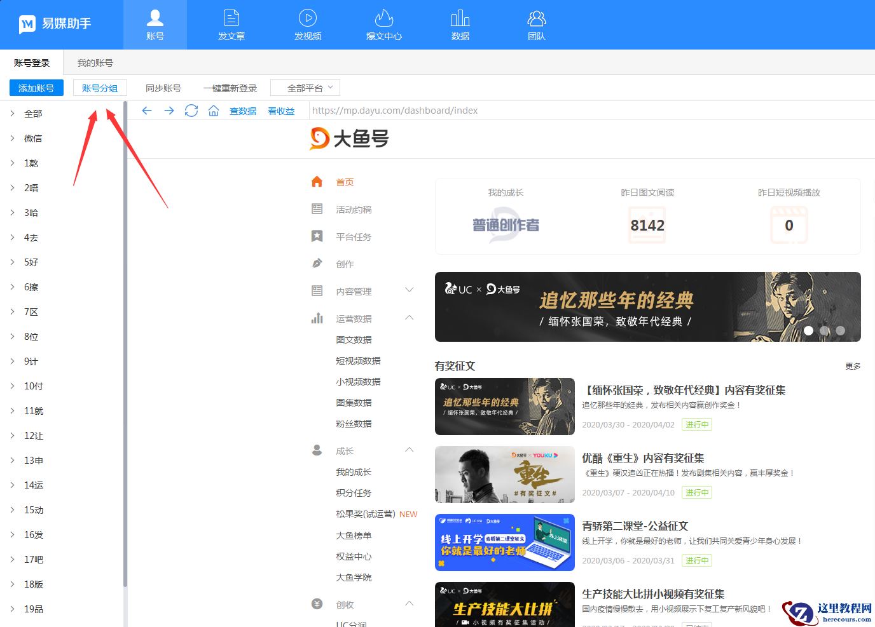
Task: Open the 团队 team section
Action: (x=537, y=25)
